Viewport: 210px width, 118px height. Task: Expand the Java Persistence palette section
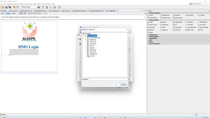148,44
